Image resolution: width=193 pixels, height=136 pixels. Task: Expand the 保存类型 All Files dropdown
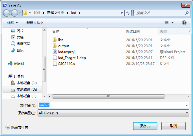(113, 113)
